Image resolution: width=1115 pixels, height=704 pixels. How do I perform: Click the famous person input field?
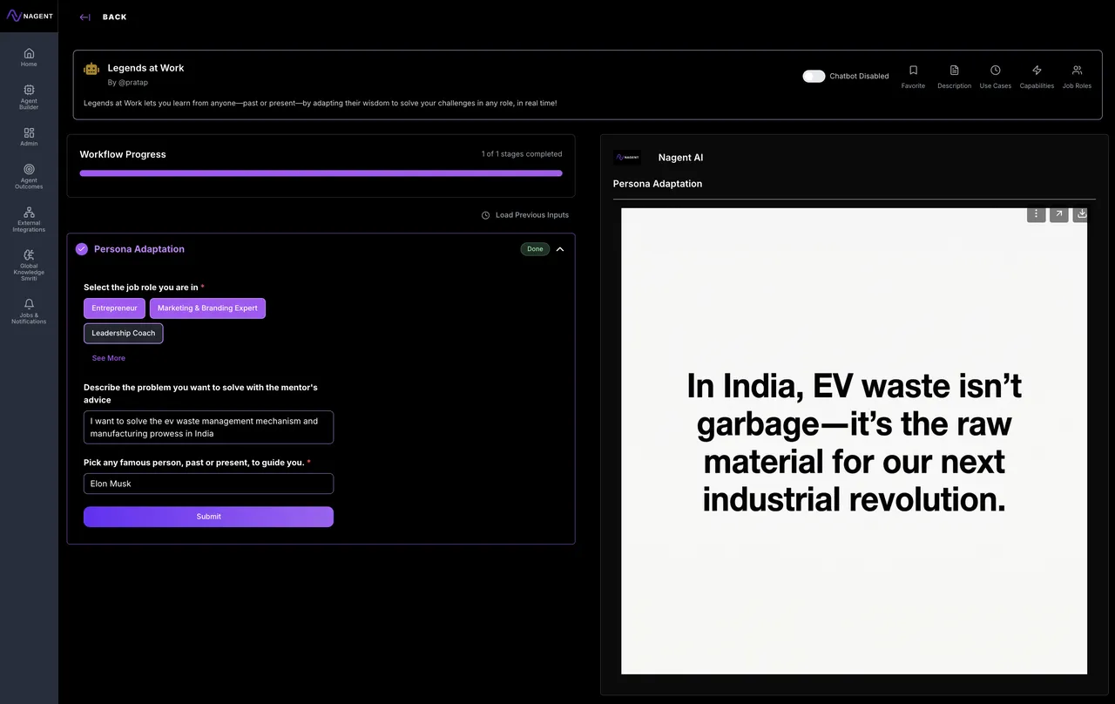[x=208, y=484]
